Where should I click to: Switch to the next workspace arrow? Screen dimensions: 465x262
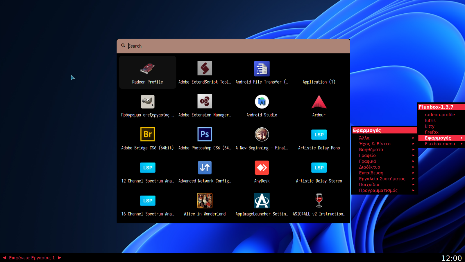(60, 258)
